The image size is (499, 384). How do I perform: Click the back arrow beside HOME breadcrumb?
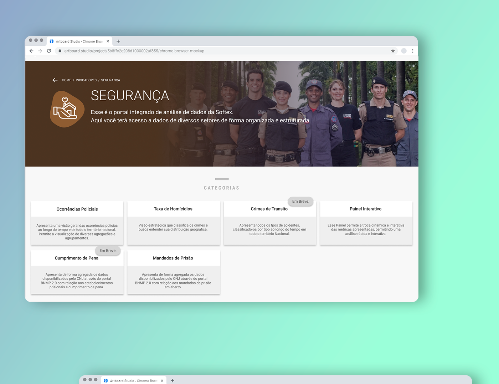(55, 80)
